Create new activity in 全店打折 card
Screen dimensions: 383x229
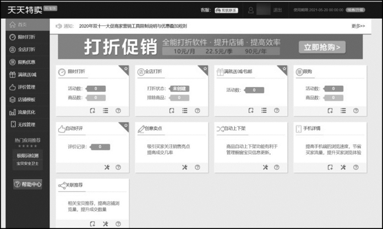(x=172, y=111)
